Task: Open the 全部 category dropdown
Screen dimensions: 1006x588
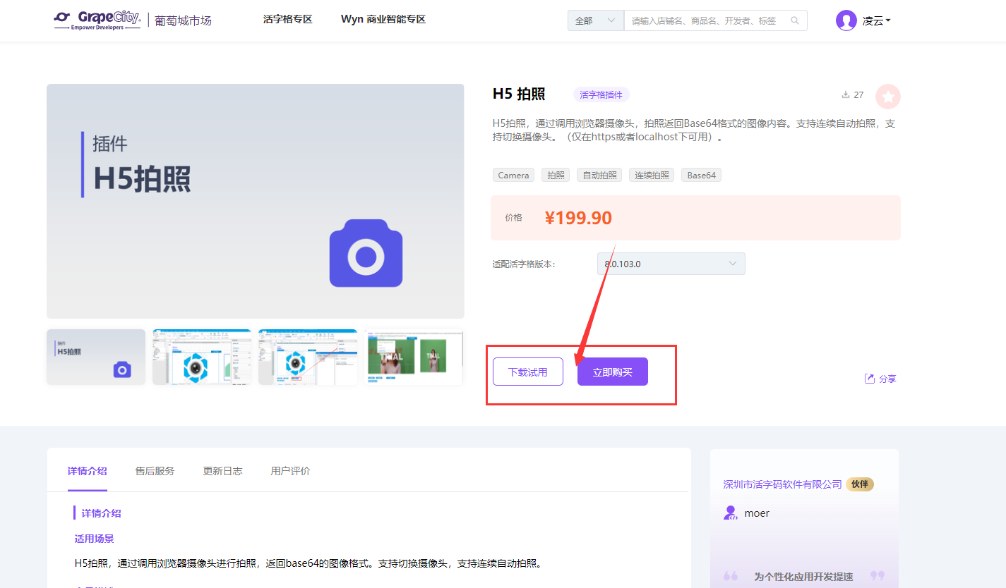Action: (596, 21)
